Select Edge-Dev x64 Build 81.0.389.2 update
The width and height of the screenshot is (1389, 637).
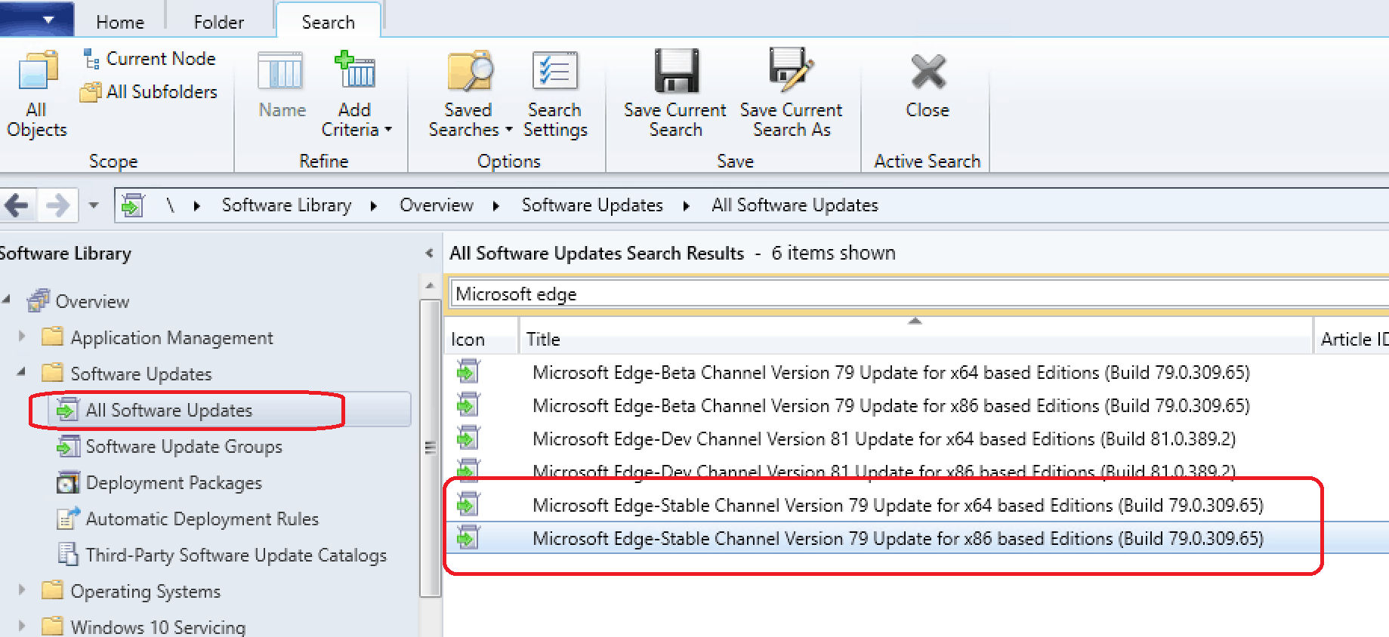point(884,439)
